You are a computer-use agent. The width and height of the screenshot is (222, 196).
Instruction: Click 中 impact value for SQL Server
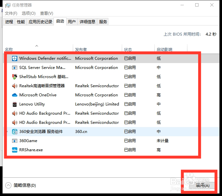click(159, 68)
